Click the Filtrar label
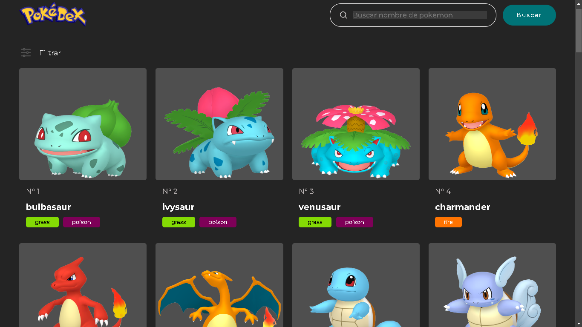The width and height of the screenshot is (582, 327). point(49,53)
